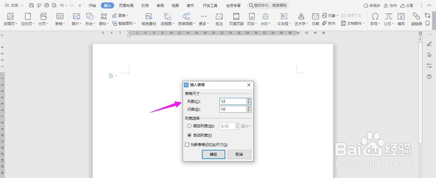The width and height of the screenshot is (436, 178).
Task: Decrease 行数 with down stepper arrow
Action: [x=249, y=111]
